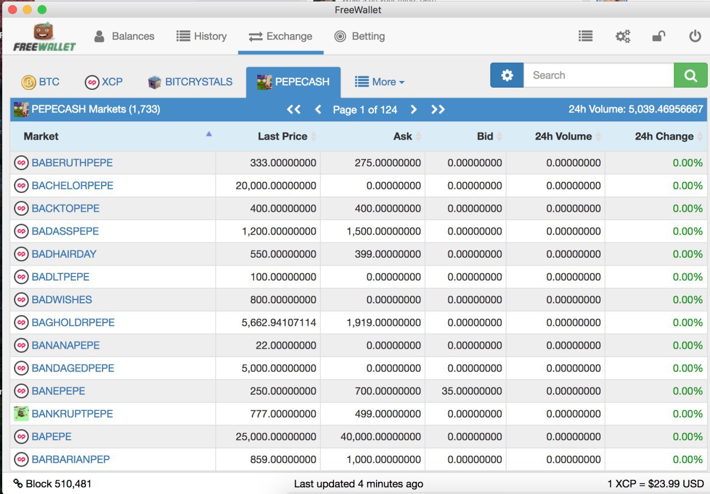This screenshot has height=494, width=710.
Task: Open the BADASSPEPE market link
Action: (65, 231)
